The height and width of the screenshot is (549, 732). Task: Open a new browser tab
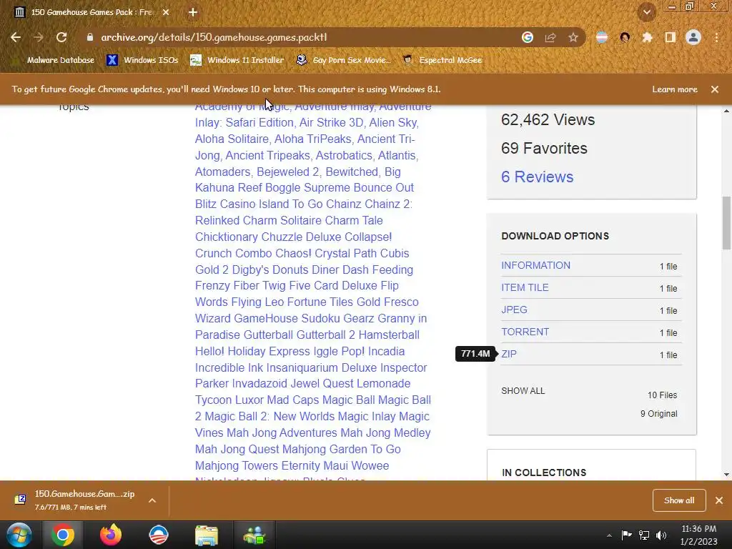click(193, 12)
